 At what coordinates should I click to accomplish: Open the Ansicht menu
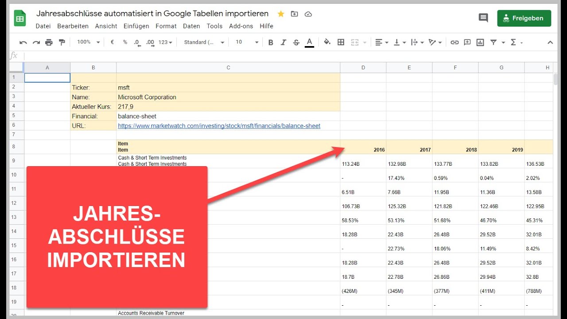(x=106, y=26)
